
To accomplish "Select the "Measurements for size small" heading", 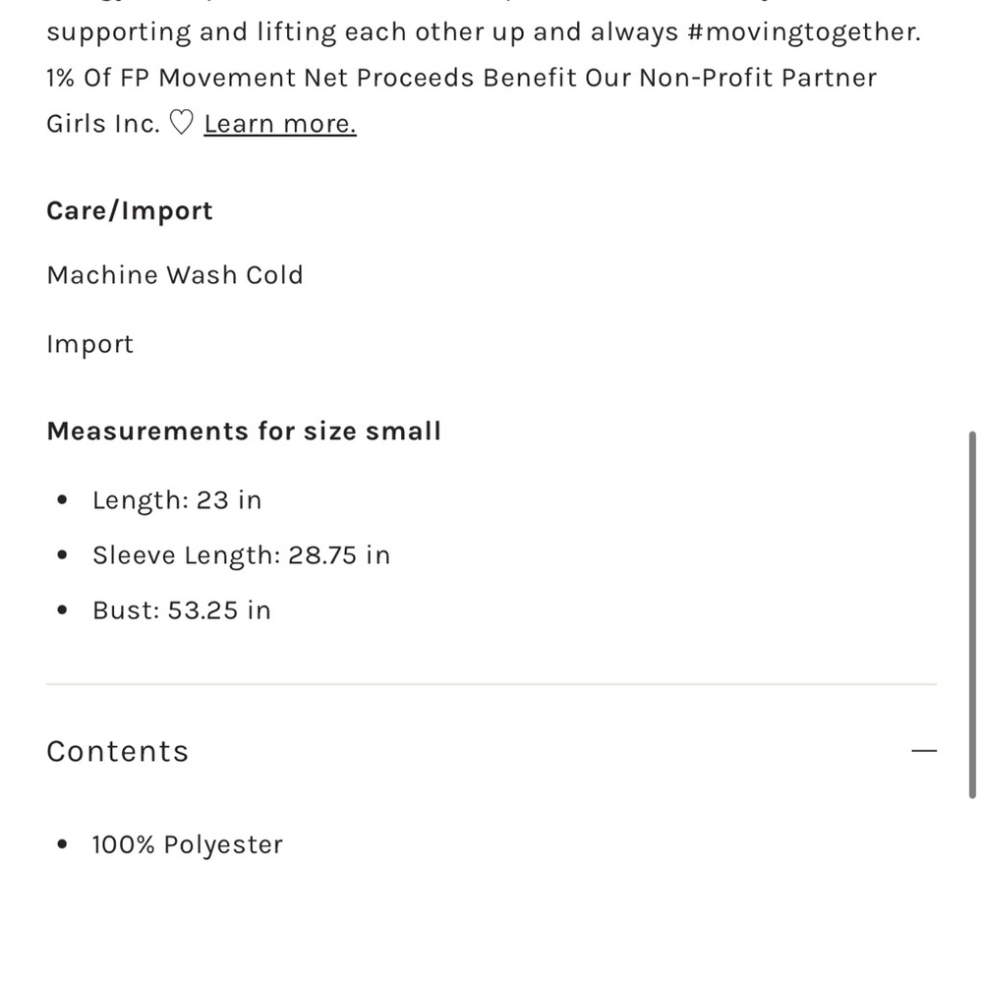I will pos(244,432).
